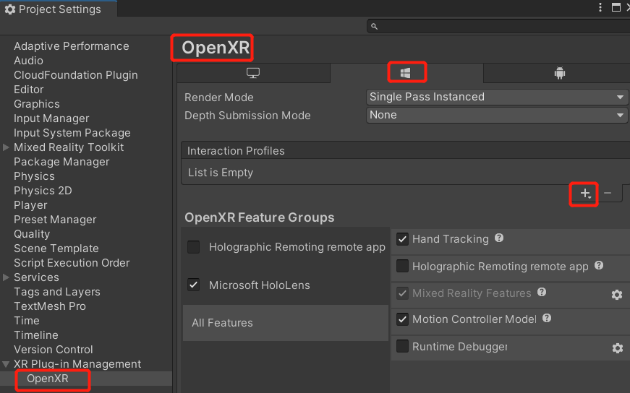
Task: Open the window's three-dot options menu
Action: tap(600, 8)
